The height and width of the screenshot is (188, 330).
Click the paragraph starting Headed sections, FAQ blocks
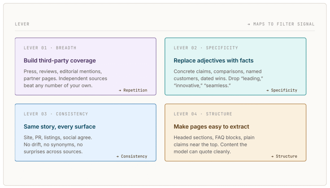pos(214,145)
